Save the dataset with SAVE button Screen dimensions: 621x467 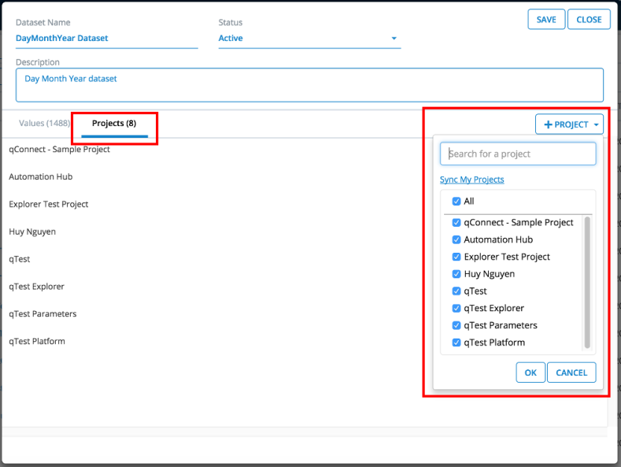tap(546, 20)
